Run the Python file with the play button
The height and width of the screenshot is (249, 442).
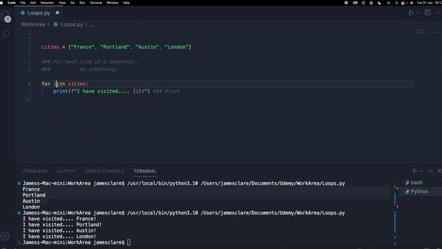411,12
